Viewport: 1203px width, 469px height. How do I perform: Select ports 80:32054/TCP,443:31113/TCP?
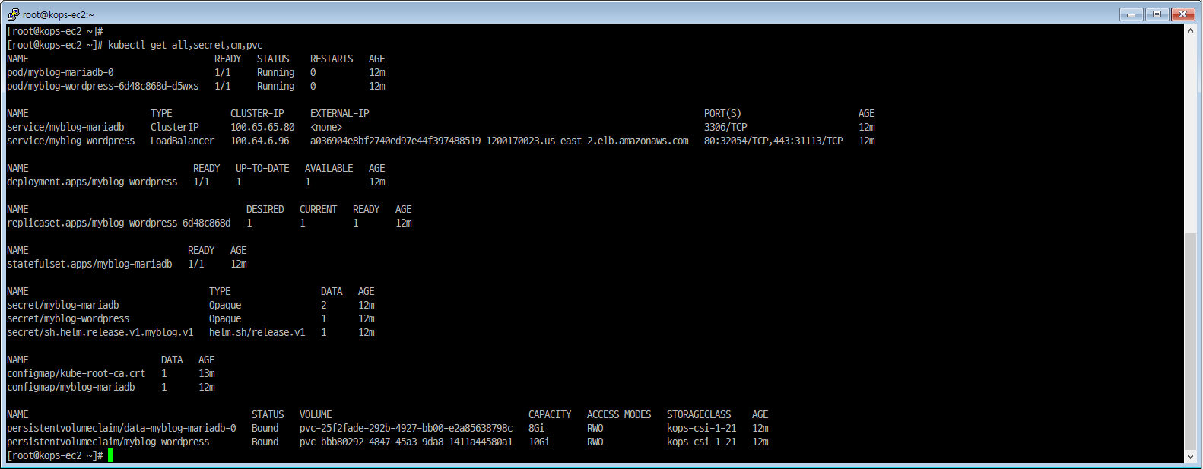[773, 141]
